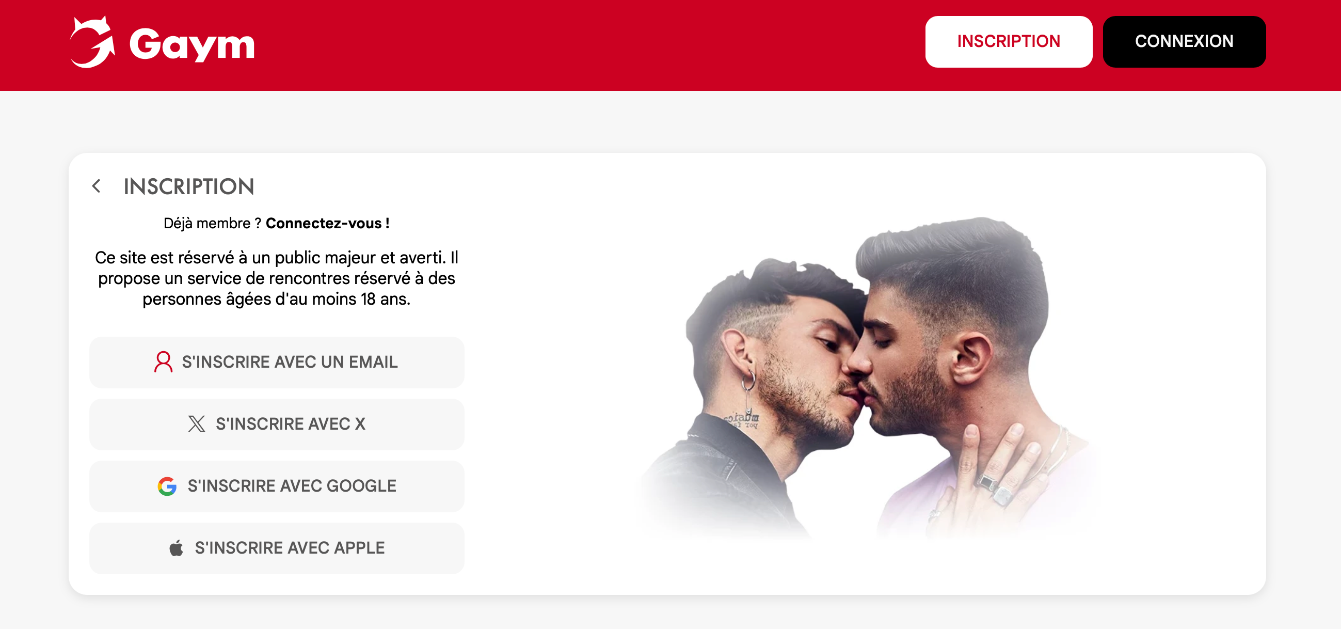Click the Gaym devil logo icon
Viewport: 1341px width, 629px height.
coord(92,42)
